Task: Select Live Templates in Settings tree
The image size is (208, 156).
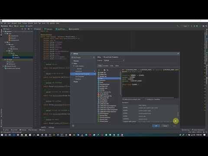Action: pyautogui.click(x=80, y=76)
